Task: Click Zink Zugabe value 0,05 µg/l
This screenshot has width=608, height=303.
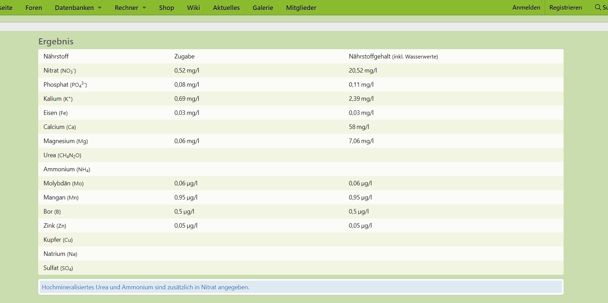Action: (186, 226)
